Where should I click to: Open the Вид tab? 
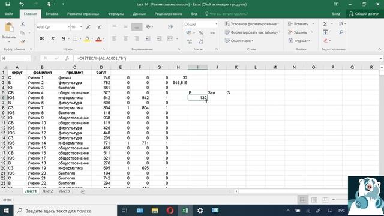(194, 14)
